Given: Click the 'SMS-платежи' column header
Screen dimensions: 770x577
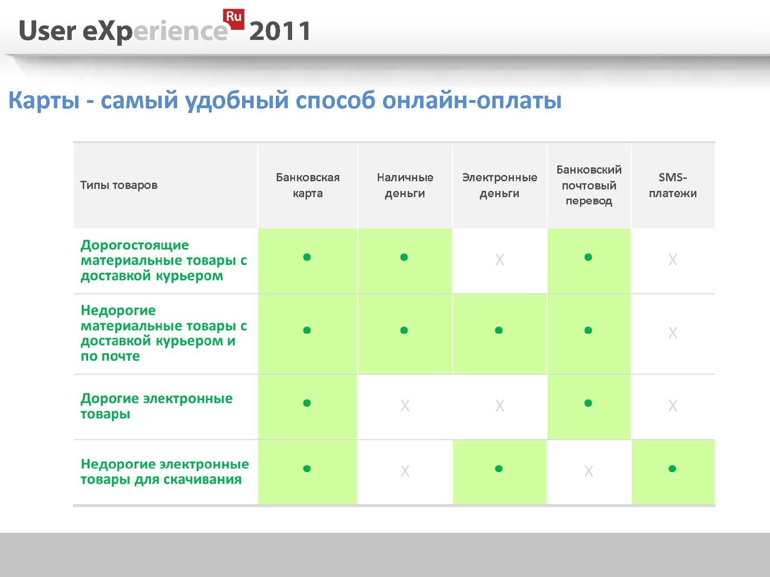Looking at the screenshot, I should (673, 185).
